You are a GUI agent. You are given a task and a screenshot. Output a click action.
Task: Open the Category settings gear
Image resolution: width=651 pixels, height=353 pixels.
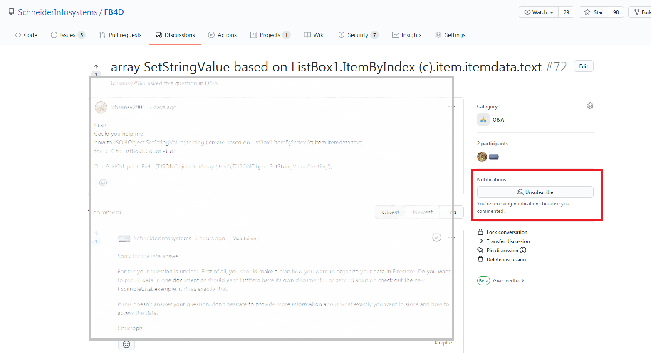(x=590, y=106)
